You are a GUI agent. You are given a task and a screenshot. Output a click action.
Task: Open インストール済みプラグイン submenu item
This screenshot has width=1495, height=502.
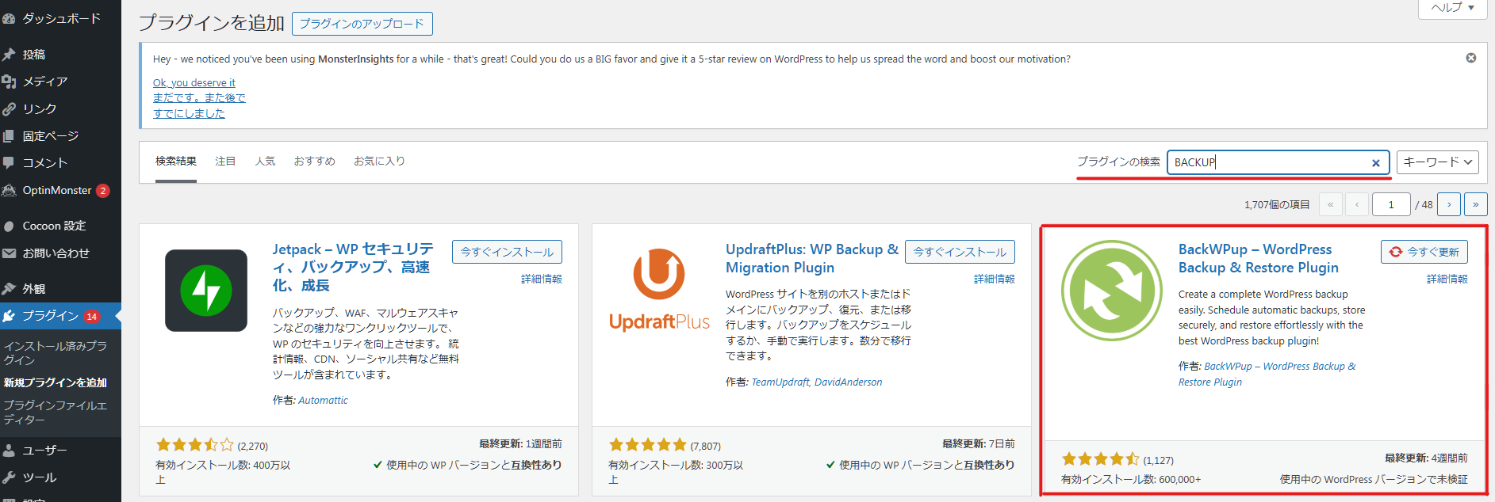(x=56, y=353)
